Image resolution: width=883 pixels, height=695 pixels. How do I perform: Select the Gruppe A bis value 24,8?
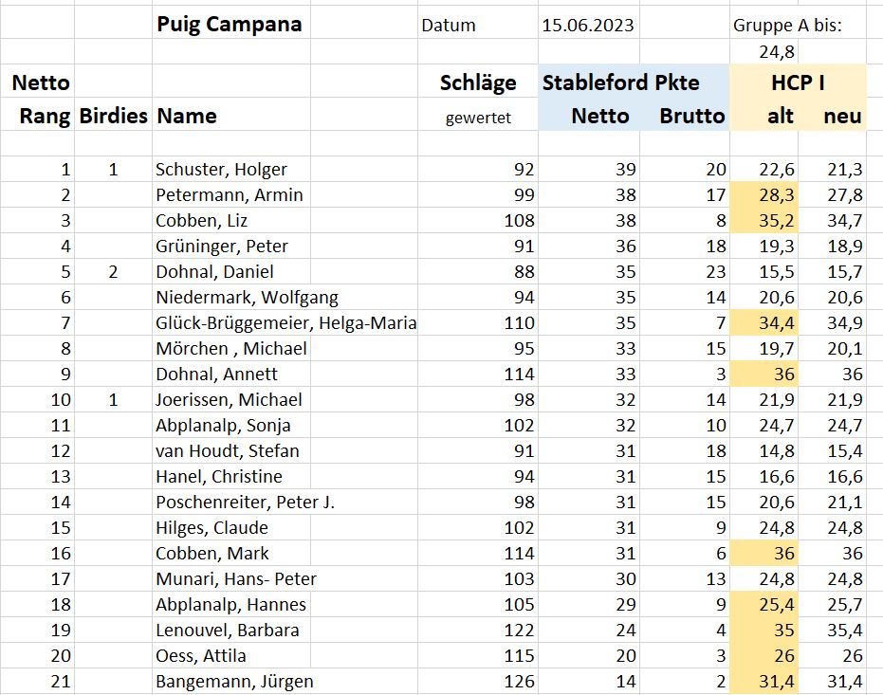777,52
